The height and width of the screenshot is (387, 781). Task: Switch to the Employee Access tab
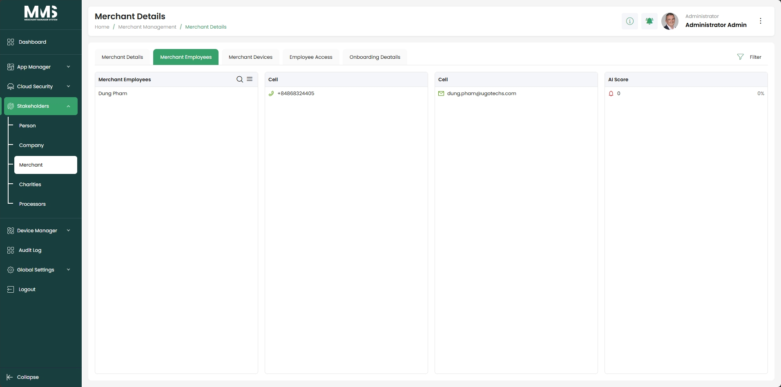tap(311, 57)
